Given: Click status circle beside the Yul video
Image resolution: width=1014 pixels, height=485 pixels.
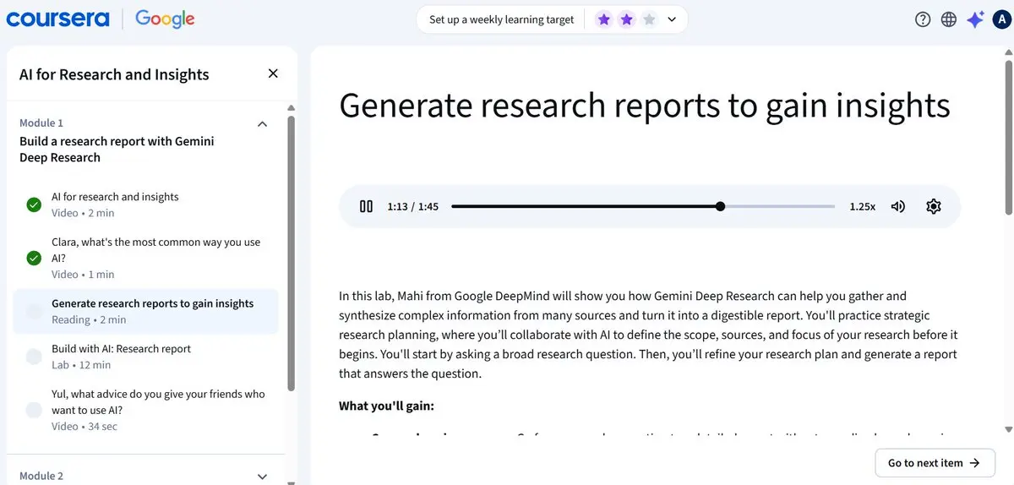Looking at the screenshot, I should tap(34, 410).
